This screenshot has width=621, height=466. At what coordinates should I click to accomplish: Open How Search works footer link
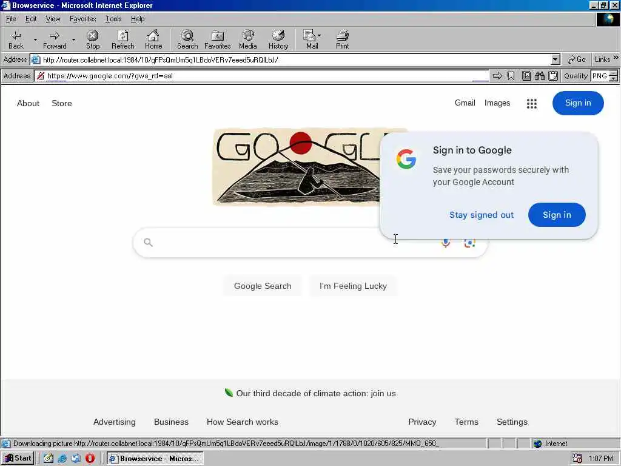(x=243, y=422)
